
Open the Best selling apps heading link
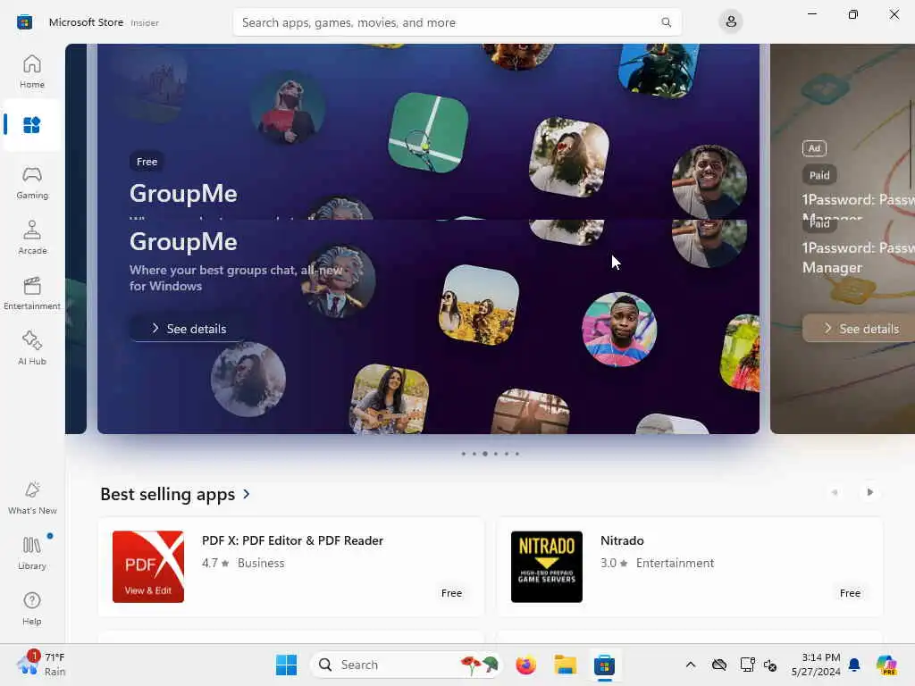tap(167, 494)
